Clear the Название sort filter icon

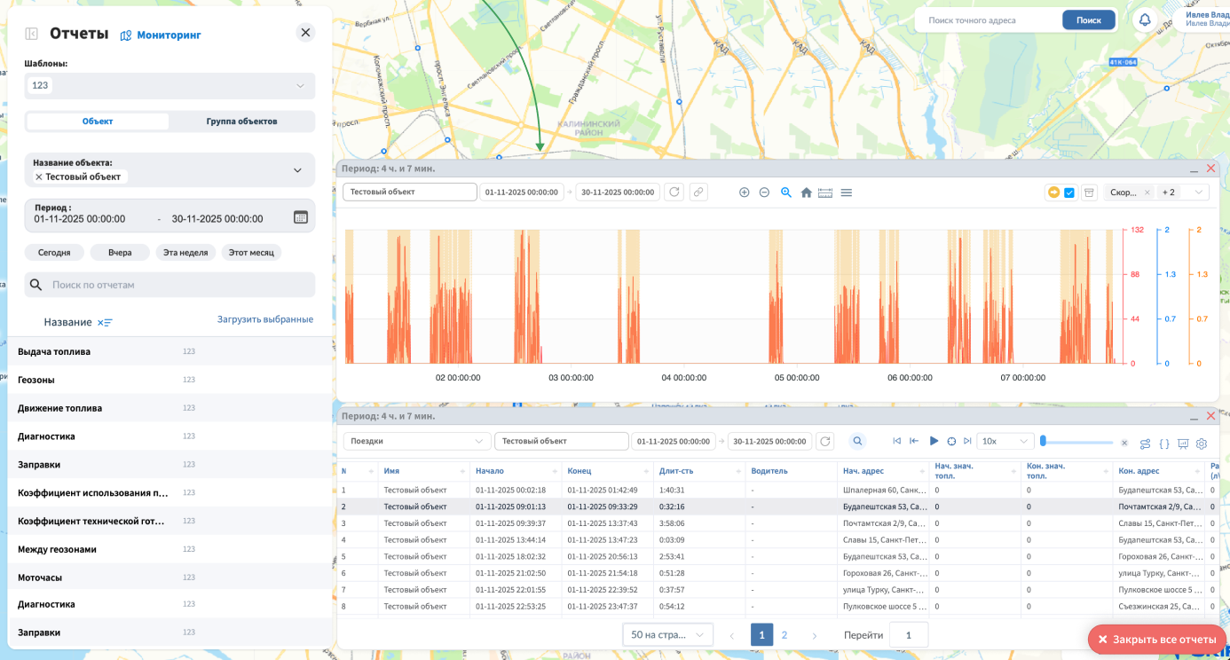[105, 322]
